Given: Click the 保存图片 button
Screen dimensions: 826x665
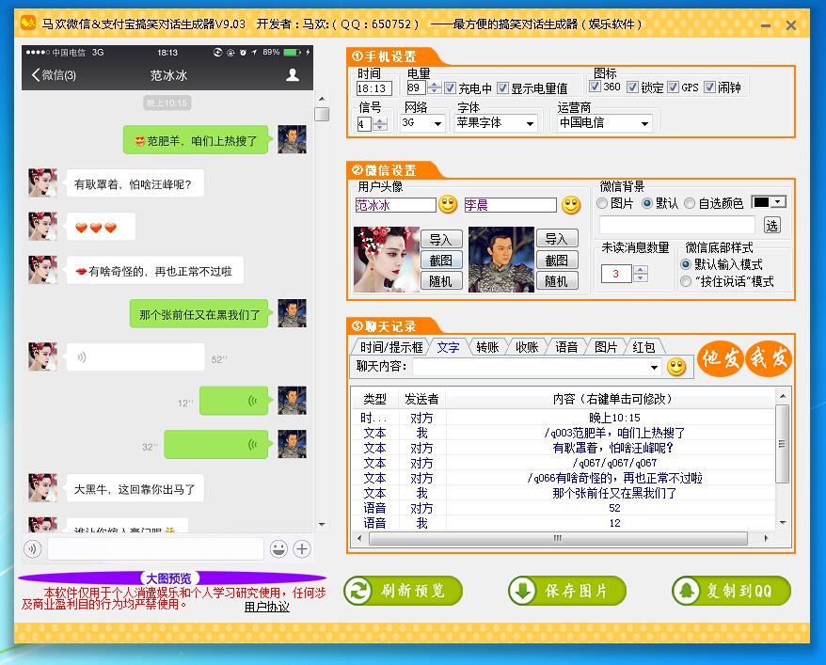Looking at the screenshot, I should pos(567,591).
